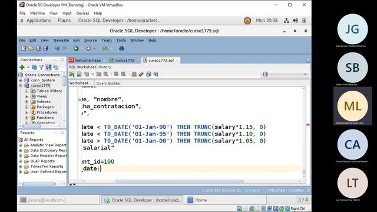Click the SQL History icon
Viewport: 377px width, 212px height.
click(148, 74)
